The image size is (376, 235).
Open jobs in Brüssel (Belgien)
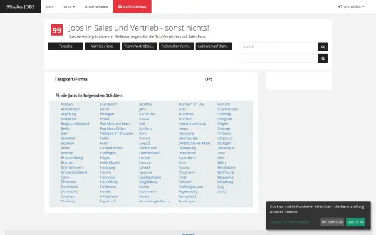click(74, 172)
